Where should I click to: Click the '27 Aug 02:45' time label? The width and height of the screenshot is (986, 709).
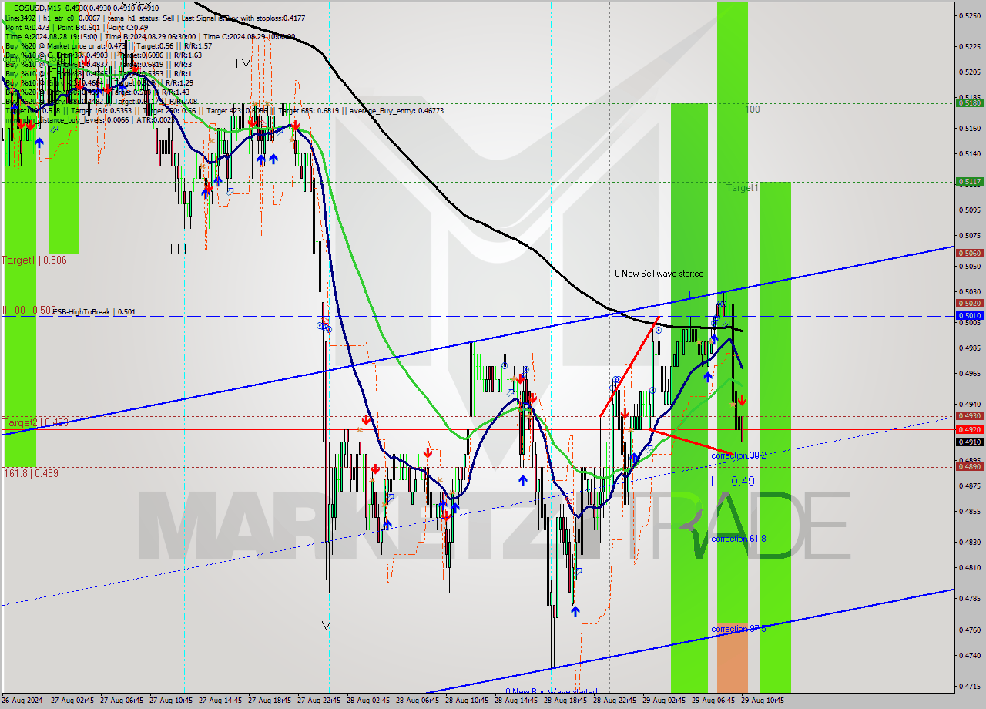[72, 701]
